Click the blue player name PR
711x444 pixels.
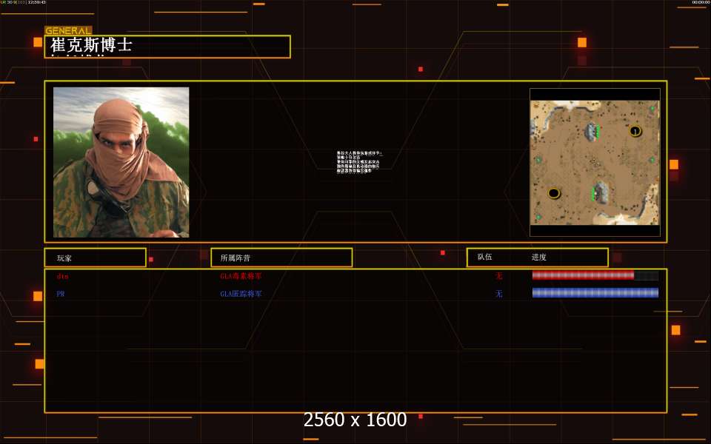point(61,294)
